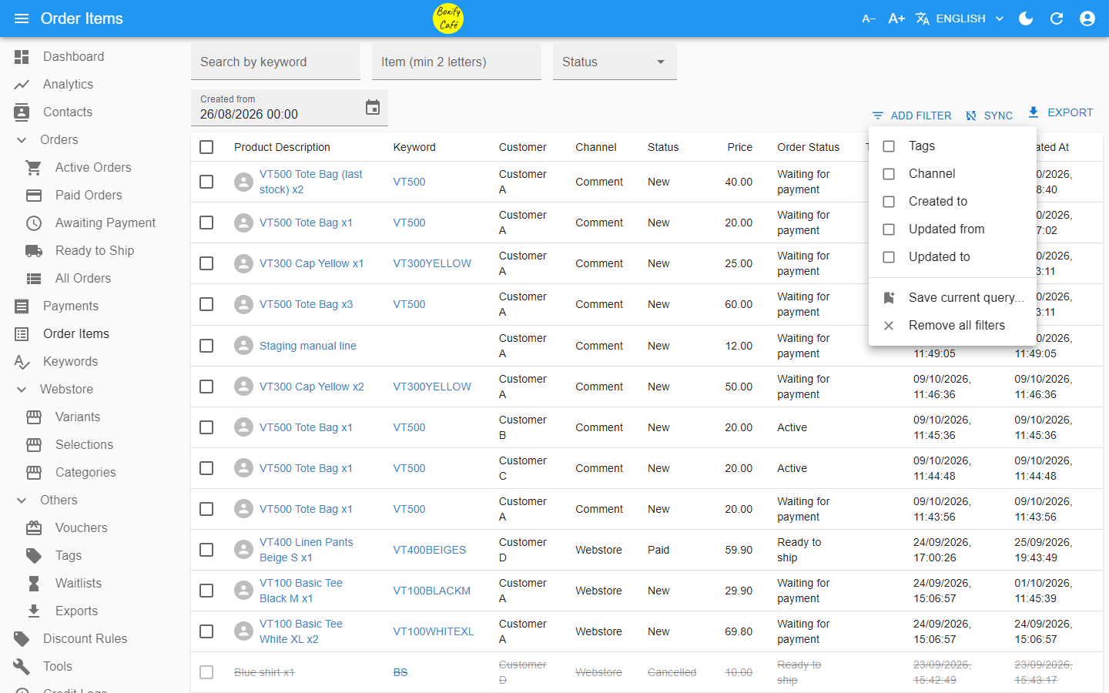Click avatar icon of Staging manual line row

pos(243,346)
